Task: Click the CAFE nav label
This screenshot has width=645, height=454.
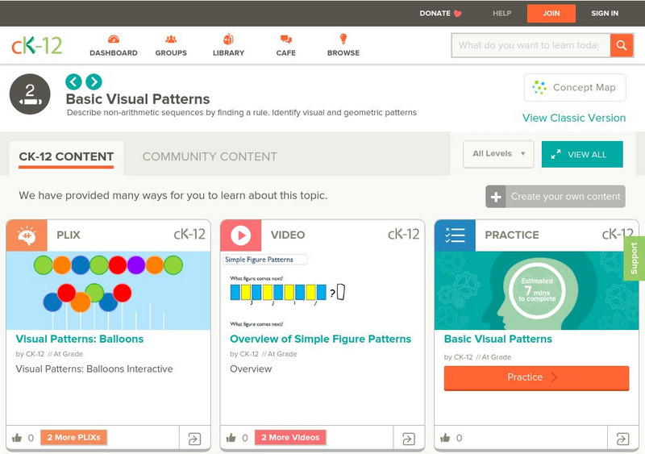Action: 286,53
